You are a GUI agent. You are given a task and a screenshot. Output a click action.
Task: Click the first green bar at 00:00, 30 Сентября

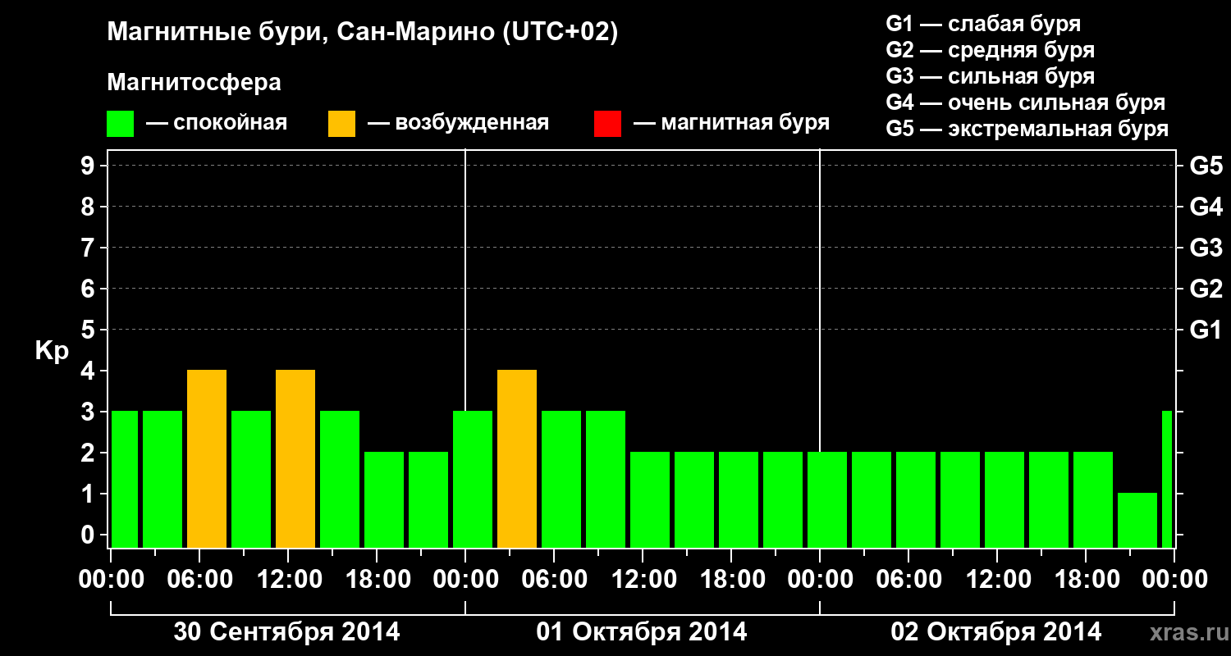[125, 480]
